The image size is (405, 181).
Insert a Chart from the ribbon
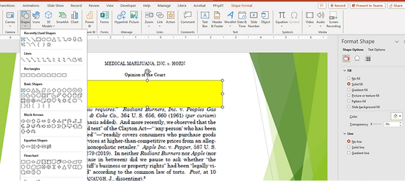click(x=74, y=17)
